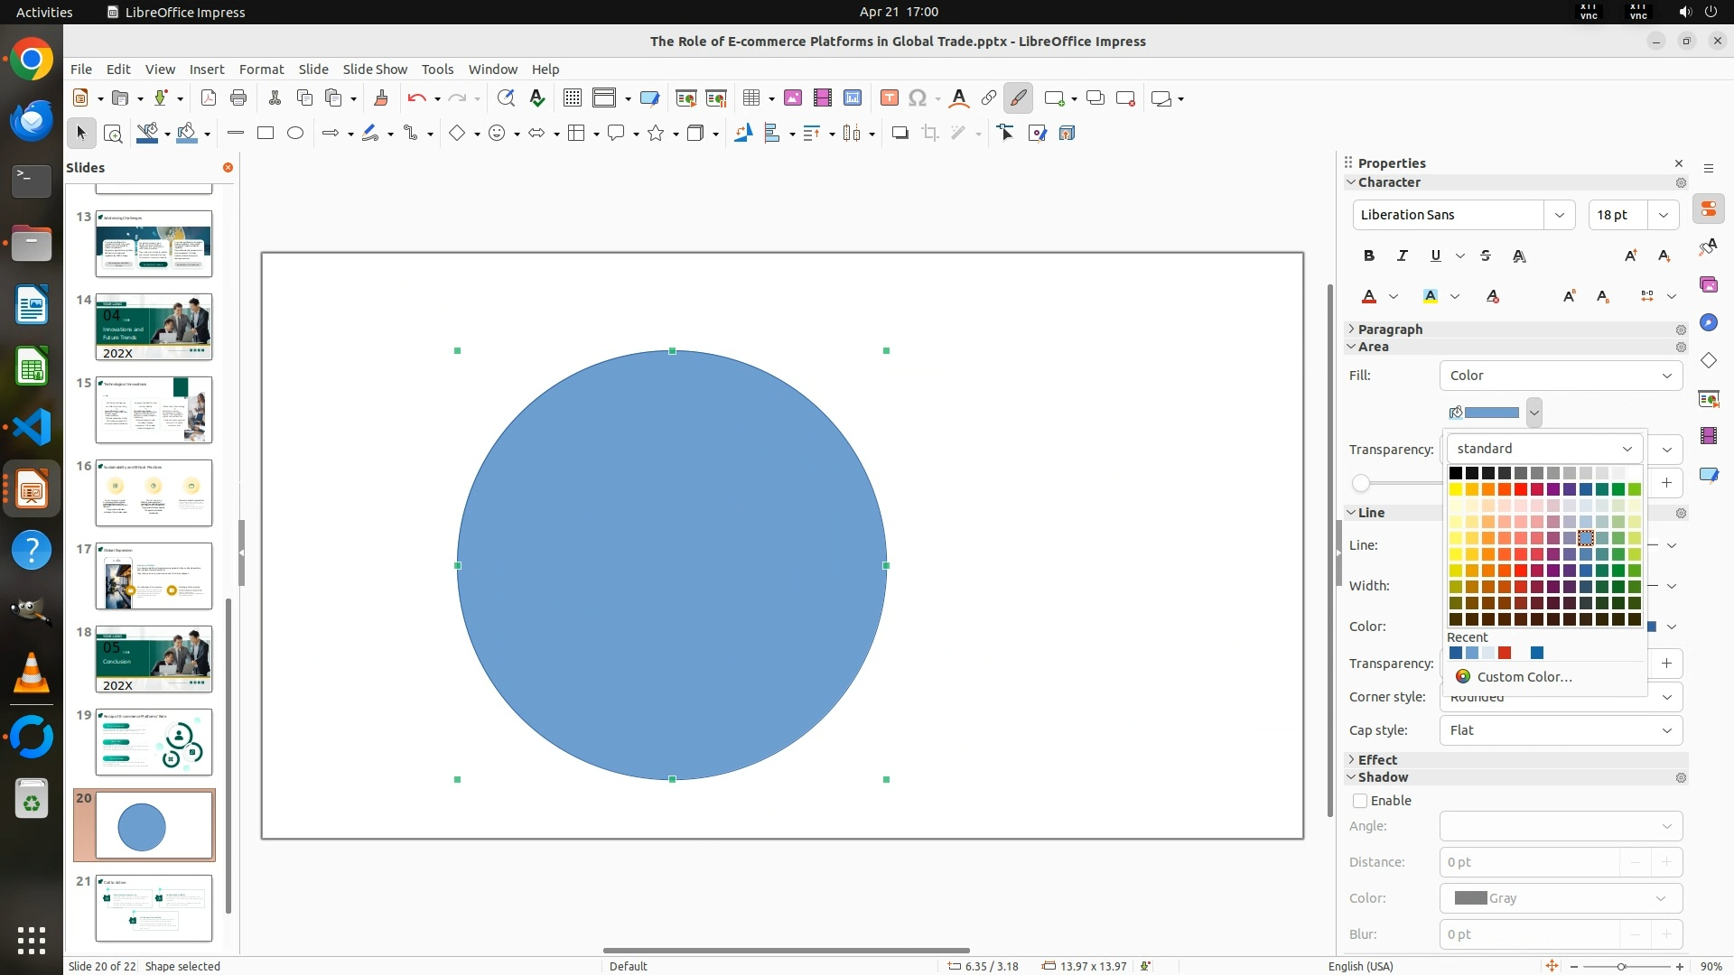This screenshot has height=975, width=1734.
Task: Select slide 19 thumbnail
Action: tap(154, 742)
